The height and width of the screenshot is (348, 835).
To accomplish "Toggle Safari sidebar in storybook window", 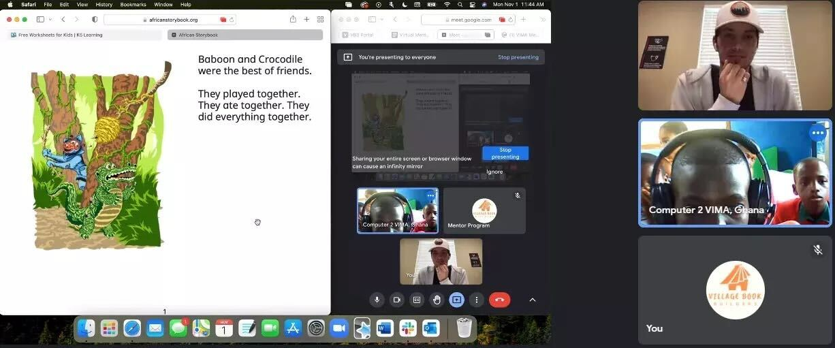I will (40, 20).
